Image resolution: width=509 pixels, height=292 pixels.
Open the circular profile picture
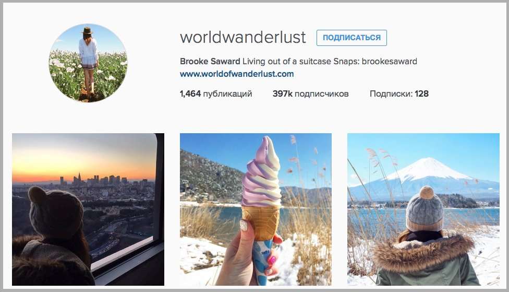tap(88, 63)
